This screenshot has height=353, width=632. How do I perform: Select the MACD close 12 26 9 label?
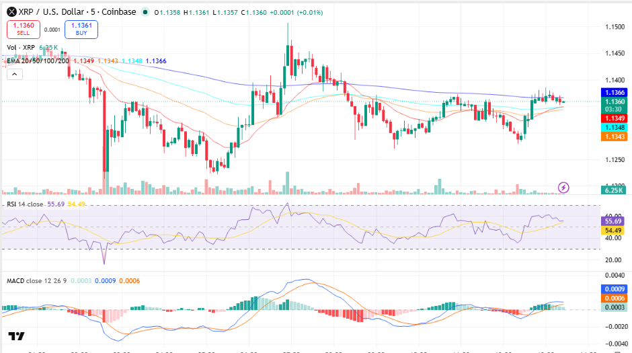[37, 281]
